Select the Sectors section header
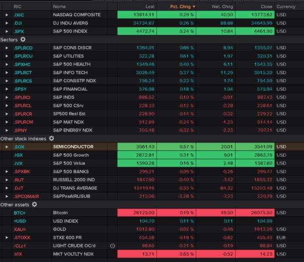The image size is (304, 262). pos(9,40)
